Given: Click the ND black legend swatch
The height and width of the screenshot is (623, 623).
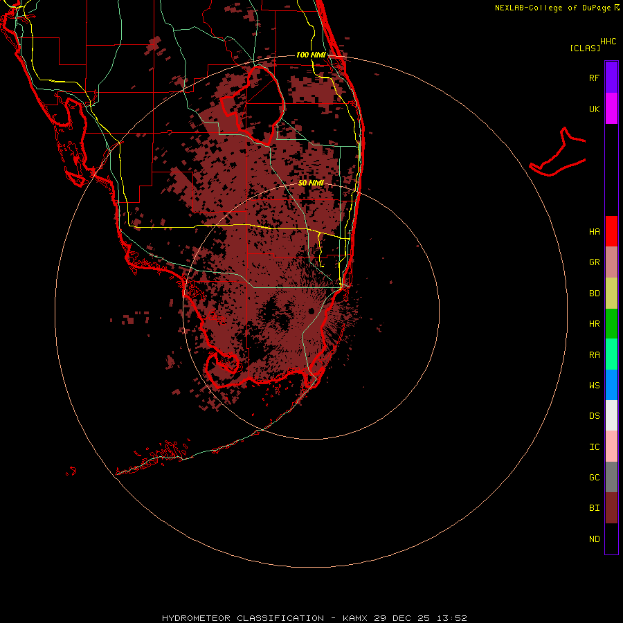Looking at the screenshot, I should point(611,539).
